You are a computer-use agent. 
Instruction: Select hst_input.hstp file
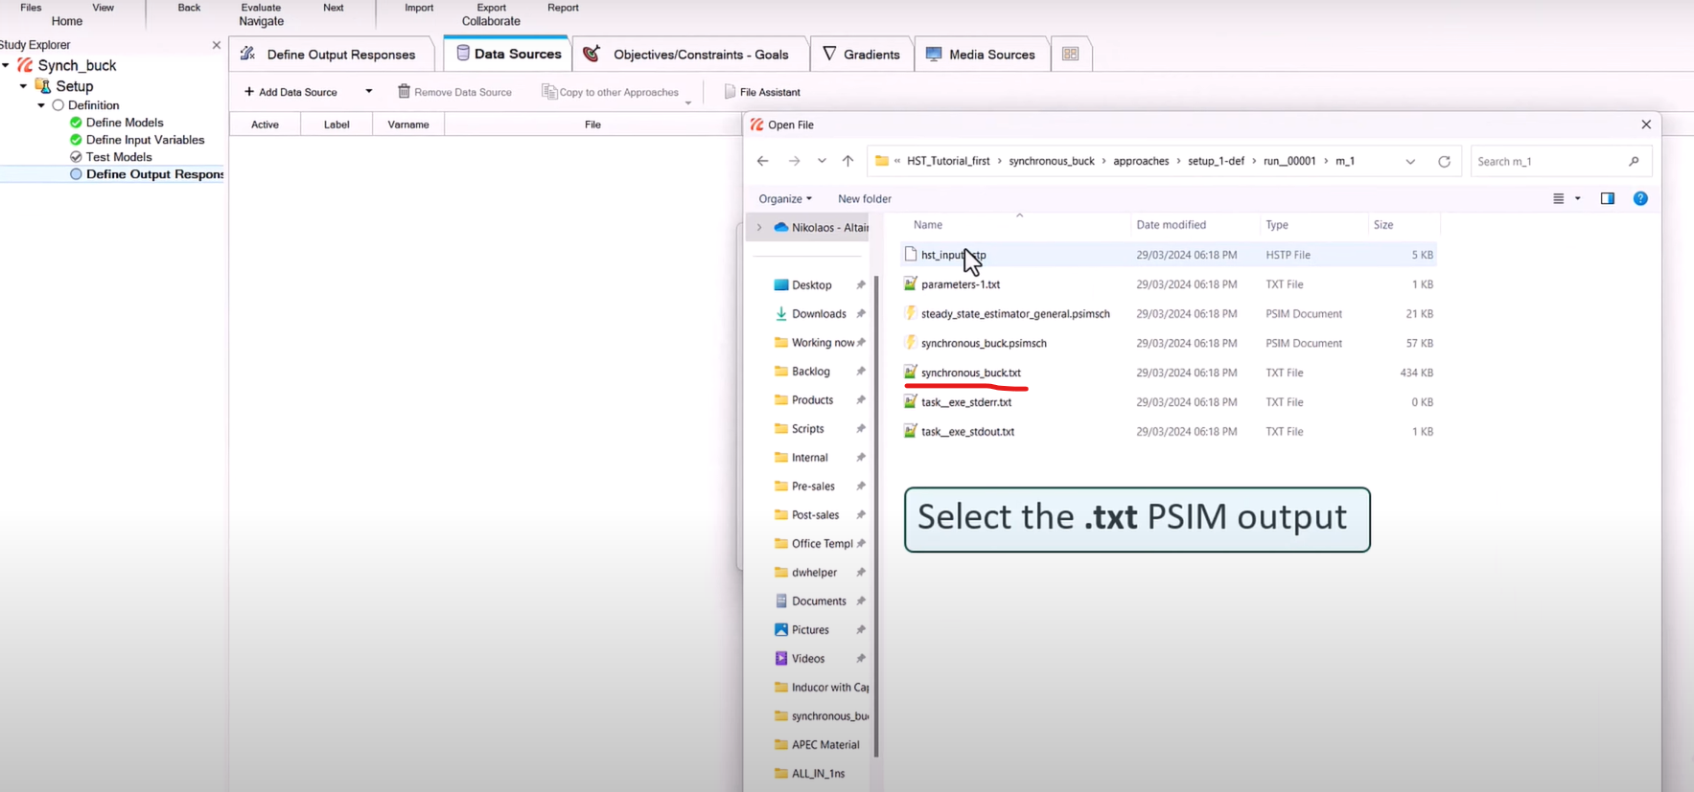click(x=1169, y=255)
